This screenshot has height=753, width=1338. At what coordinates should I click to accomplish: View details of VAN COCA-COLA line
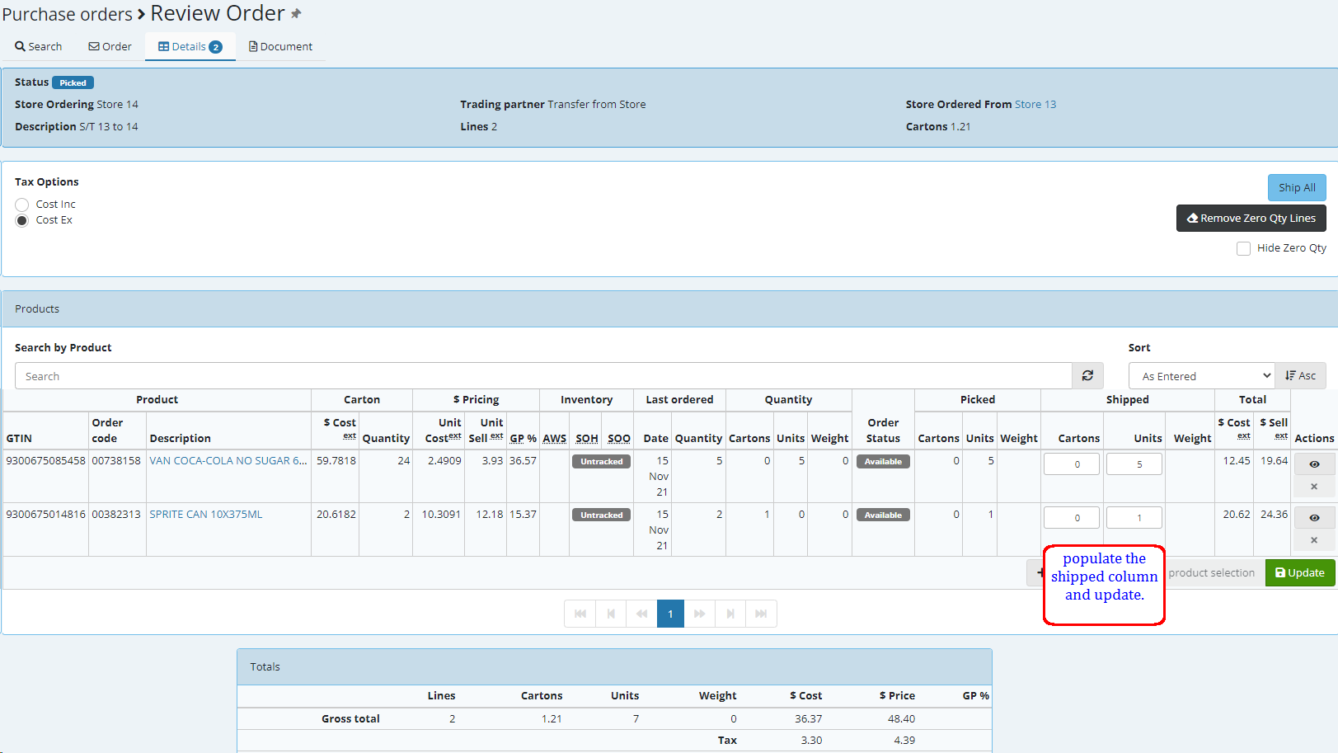pyautogui.click(x=1314, y=464)
